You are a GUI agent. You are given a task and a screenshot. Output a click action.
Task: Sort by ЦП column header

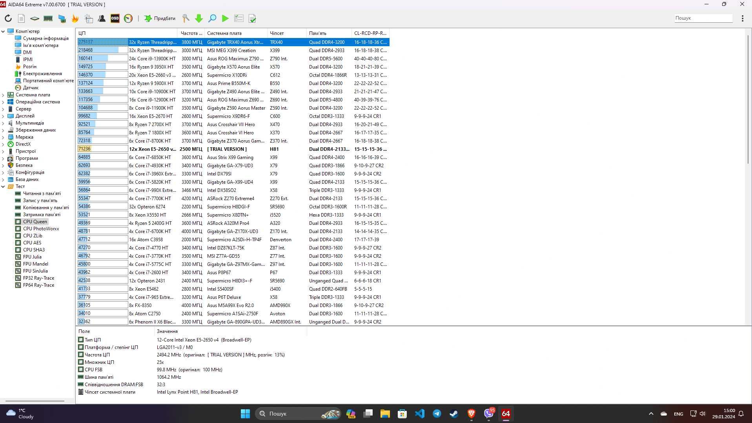pos(127,33)
